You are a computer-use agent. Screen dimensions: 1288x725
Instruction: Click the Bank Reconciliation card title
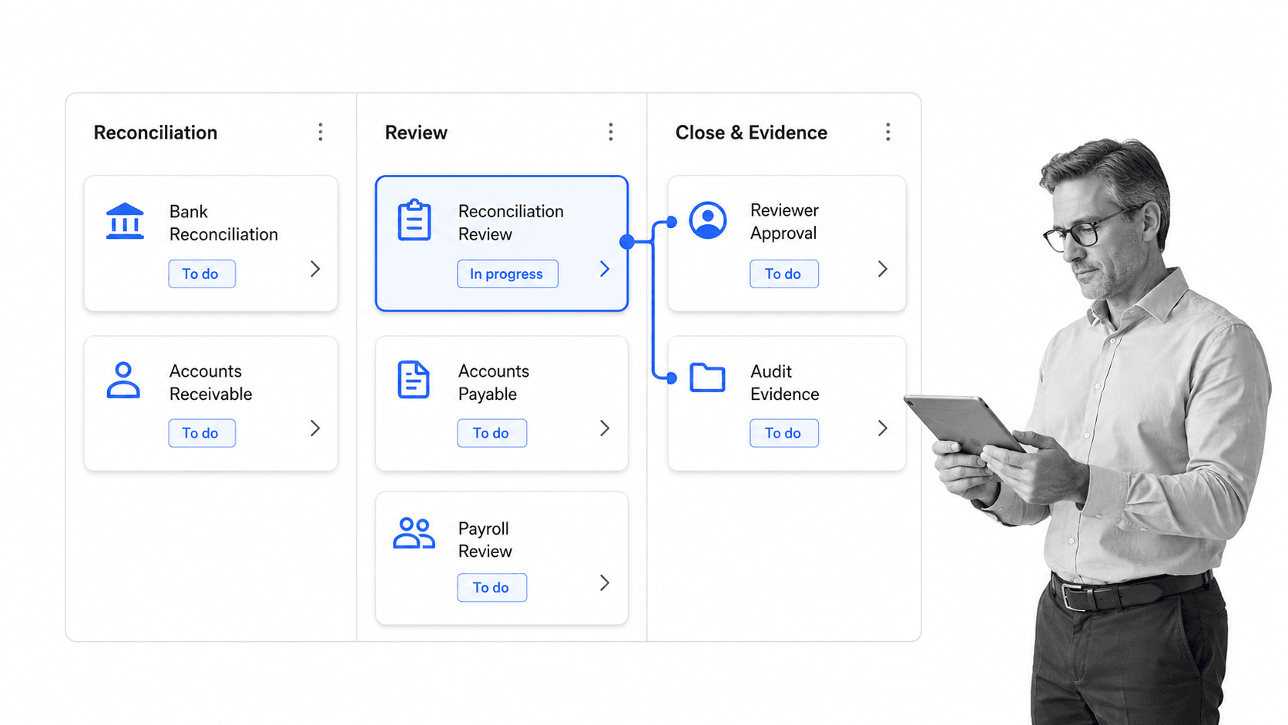(x=223, y=223)
